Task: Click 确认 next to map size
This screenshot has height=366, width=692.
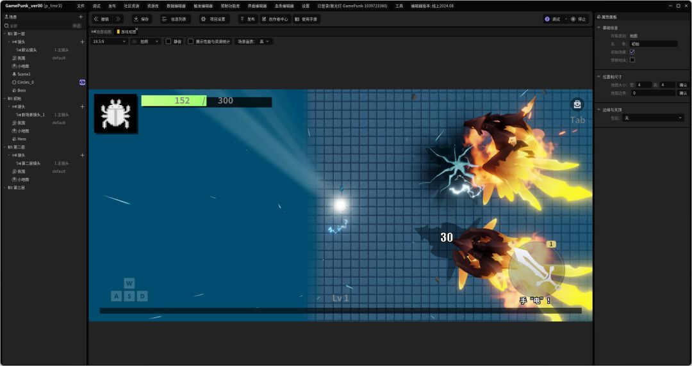Action: click(x=682, y=84)
